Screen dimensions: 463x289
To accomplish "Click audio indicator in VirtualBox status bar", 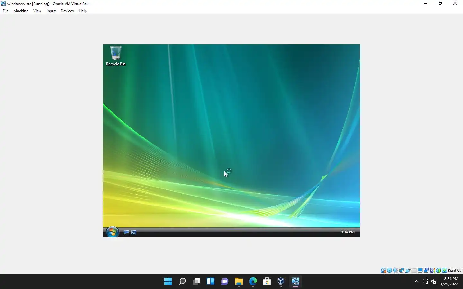I will tap(396, 270).
